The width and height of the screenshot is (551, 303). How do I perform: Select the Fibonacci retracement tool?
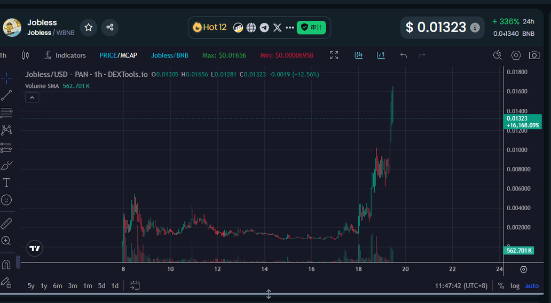click(x=6, y=113)
